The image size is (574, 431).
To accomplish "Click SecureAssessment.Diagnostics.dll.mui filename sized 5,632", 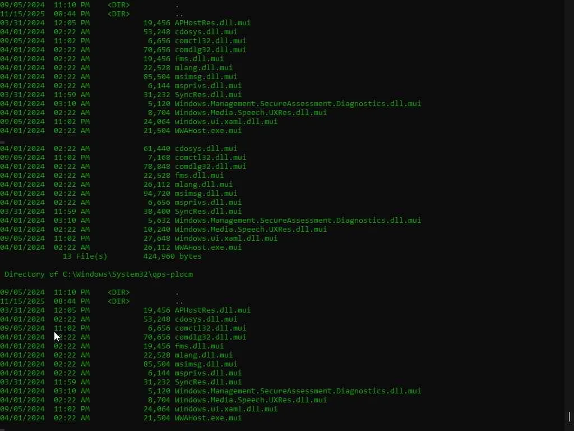I will [x=298, y=221].
